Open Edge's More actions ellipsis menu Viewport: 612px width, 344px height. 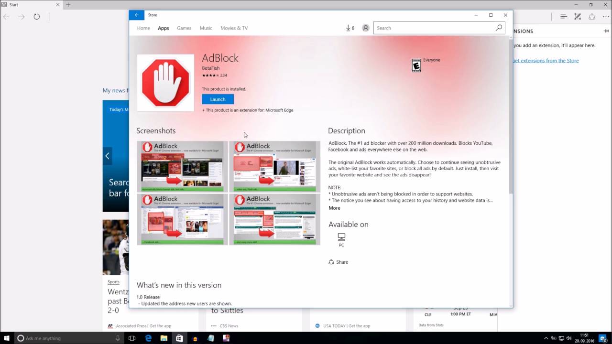pos(605,17)
